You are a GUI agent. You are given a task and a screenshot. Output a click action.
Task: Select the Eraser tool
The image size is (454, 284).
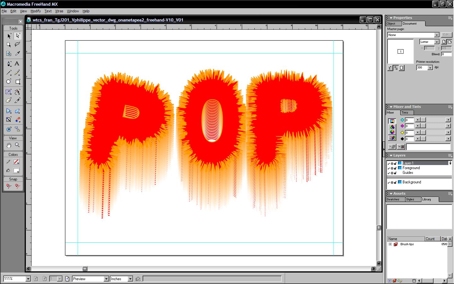[9, 101]
